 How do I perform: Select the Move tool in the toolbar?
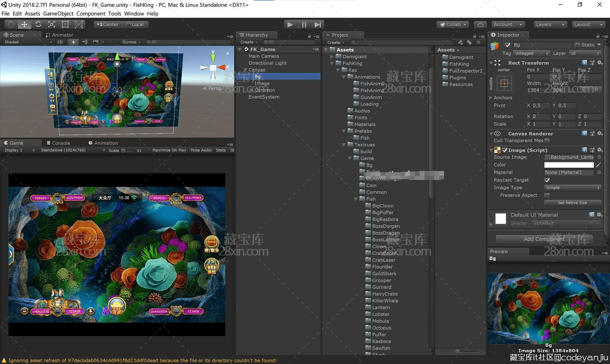(24, 24)
